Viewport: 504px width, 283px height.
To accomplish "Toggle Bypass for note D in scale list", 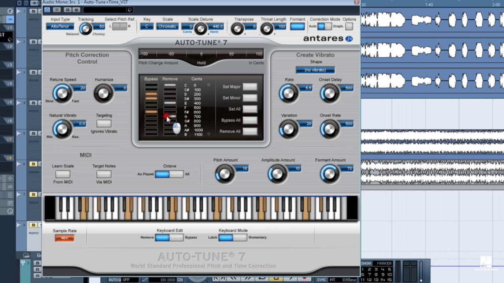I will pyautogui.click(x=151, y=94).
